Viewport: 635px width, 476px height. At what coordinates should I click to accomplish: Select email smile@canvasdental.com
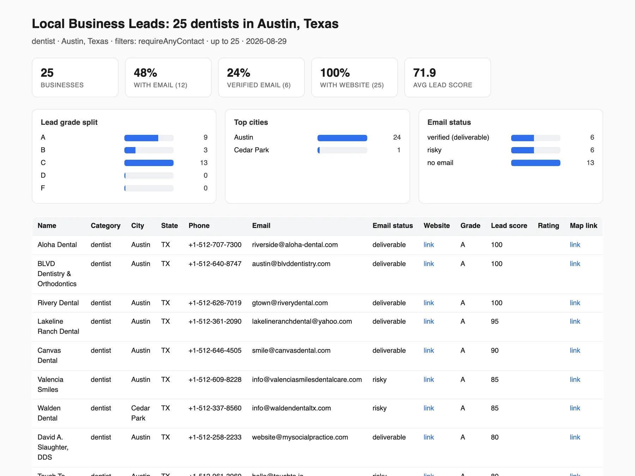point(291,350)
